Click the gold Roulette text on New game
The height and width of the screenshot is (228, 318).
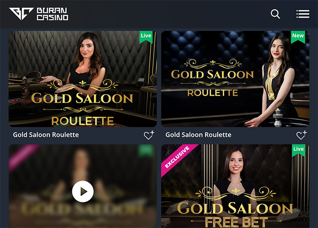click(213, 93)
